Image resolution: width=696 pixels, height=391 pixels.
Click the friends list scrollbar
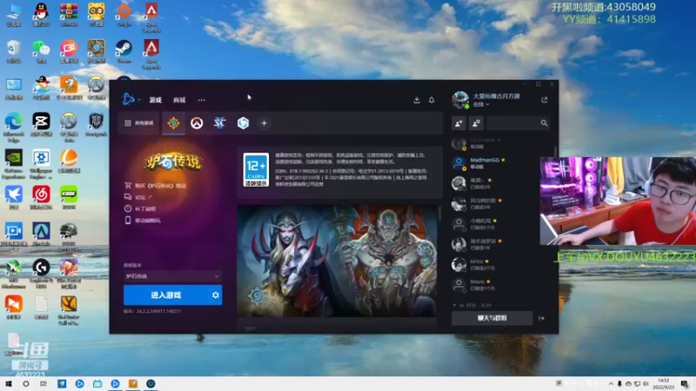click(555, 153)
